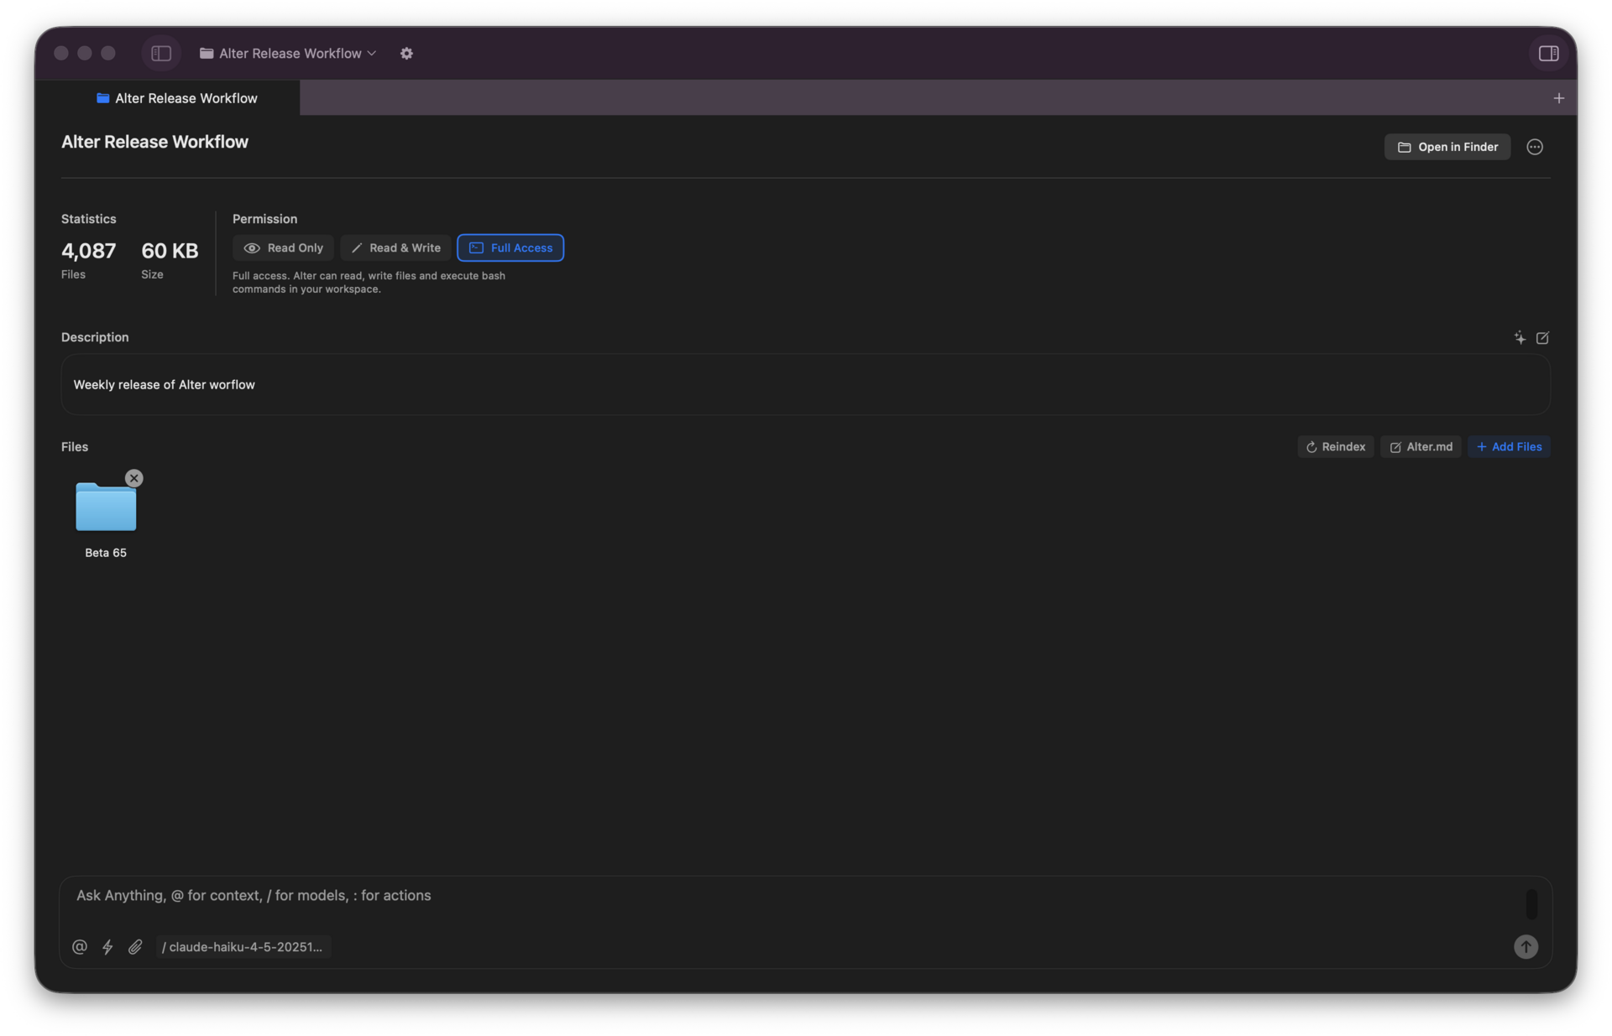Toggle the right side panel icon
The height and width of the screenshot is (1036, 1612).
coord(1548,53)
